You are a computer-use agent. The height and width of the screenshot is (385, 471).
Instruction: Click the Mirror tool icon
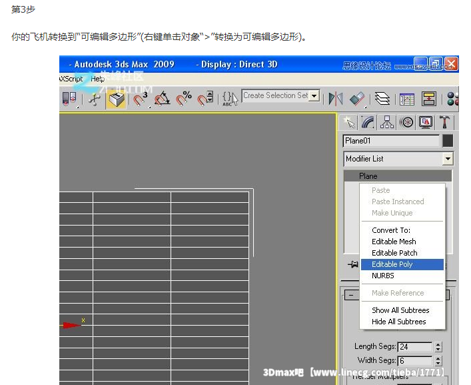336,99
